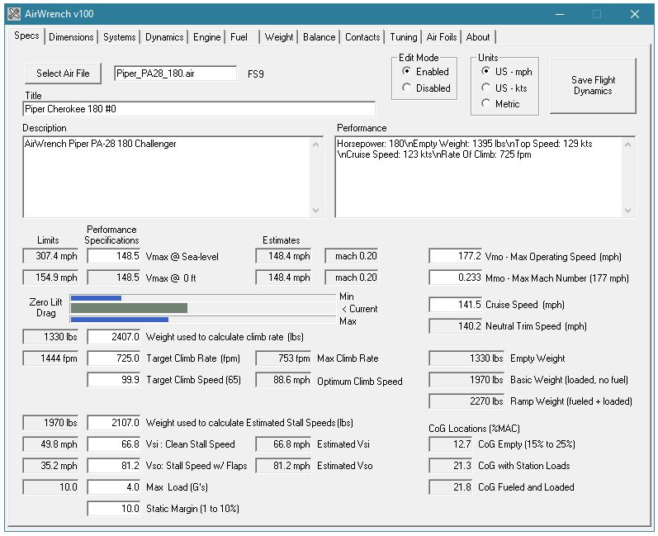Click Description scrollbar up arrow
658x536 pixels.
coord(316,145)
